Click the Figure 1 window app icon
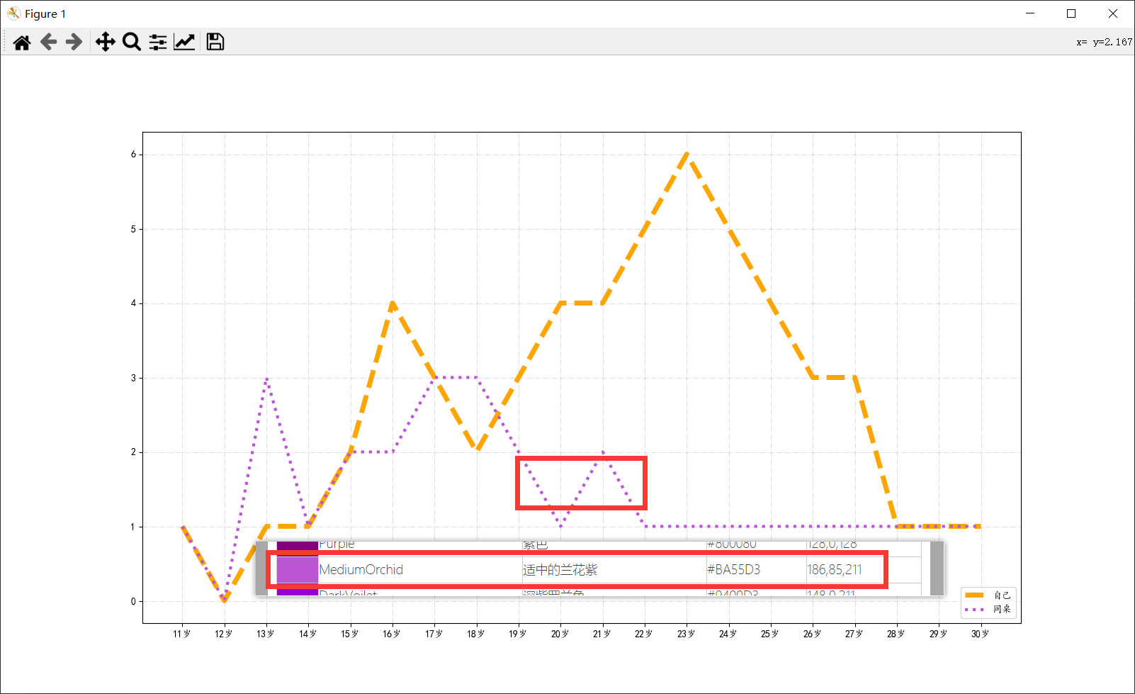The image size is (1135, 694). [x=13, y=13]
